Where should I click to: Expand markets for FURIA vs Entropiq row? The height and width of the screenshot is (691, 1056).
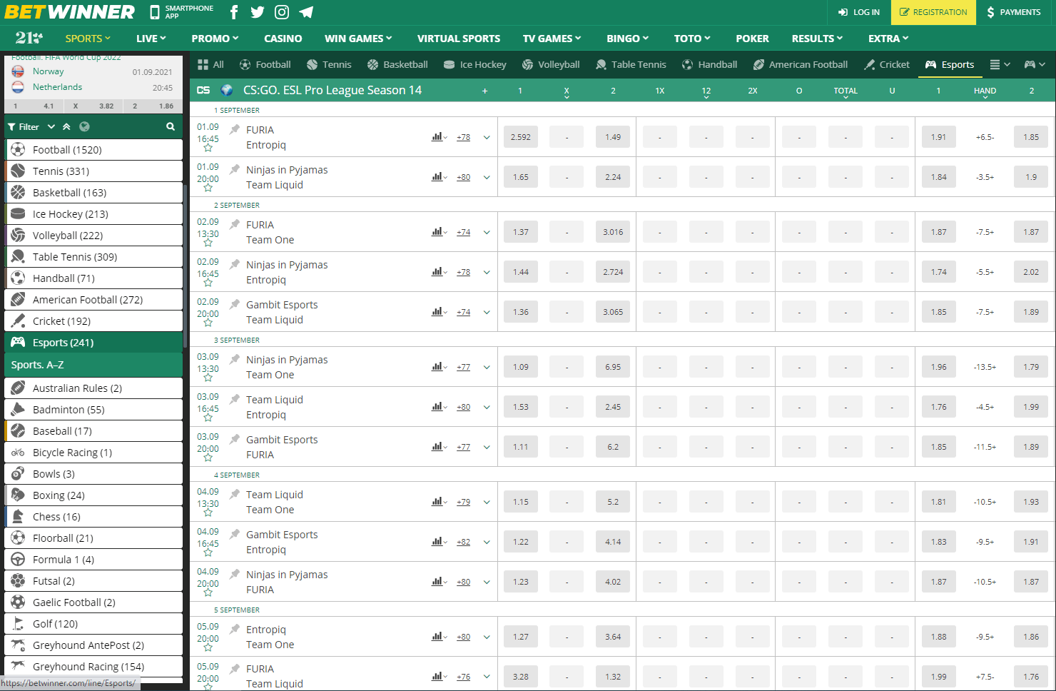click(x=487, y=137)
